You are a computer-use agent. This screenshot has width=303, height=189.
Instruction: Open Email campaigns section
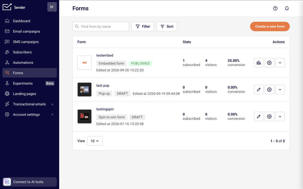(30, 31)
